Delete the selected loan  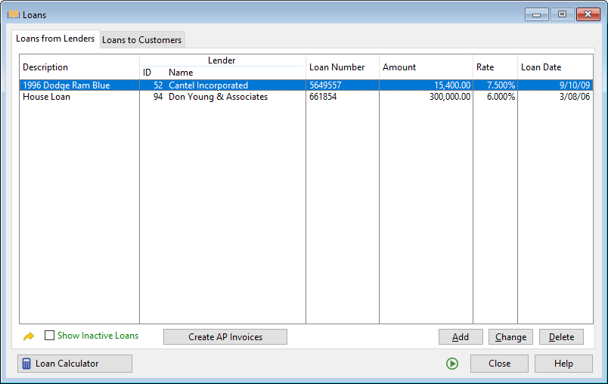[561, 337]
